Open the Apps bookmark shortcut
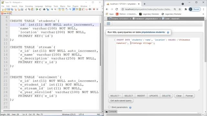The width and height of the screenshot is (207, 116). 110,14
